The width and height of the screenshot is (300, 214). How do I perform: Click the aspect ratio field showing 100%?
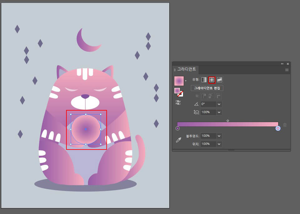(x=208, y=112)
